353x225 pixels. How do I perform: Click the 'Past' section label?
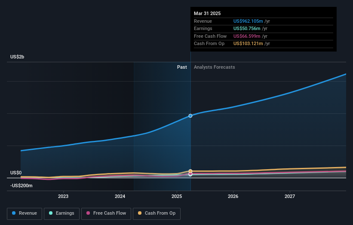[182, 67]
